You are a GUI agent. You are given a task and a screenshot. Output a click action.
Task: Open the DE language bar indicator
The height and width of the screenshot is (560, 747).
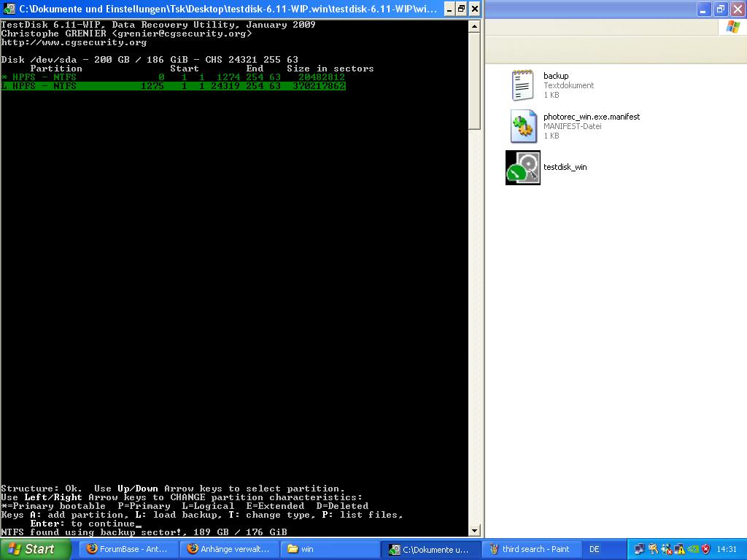click(594, 549)
